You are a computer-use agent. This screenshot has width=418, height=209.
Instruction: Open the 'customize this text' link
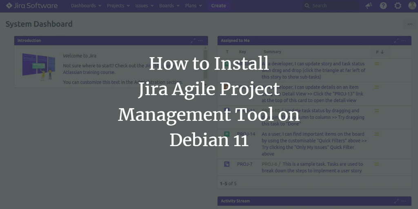(x=100, y=82)
